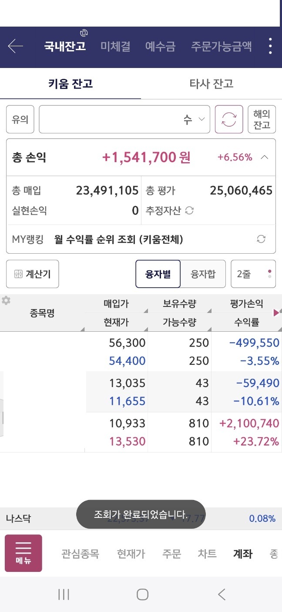The width and height of the screenshot is (282, 612).
Task: Select the 타사 잔고 tab
Action: 211,84
